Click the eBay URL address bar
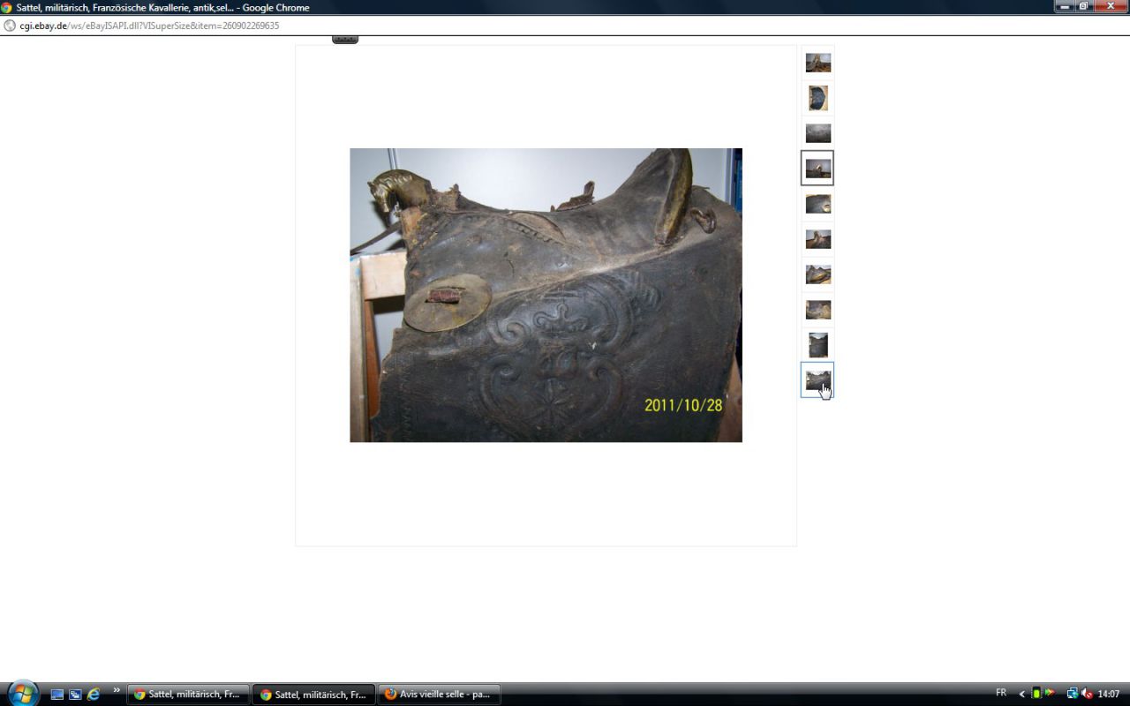This screenshot has height=706, width=1130. [x=149, y=26]
